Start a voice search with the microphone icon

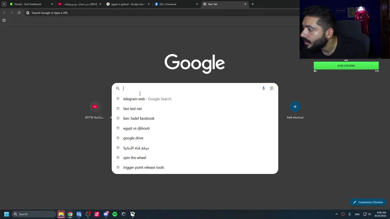(x=264, y=89)
